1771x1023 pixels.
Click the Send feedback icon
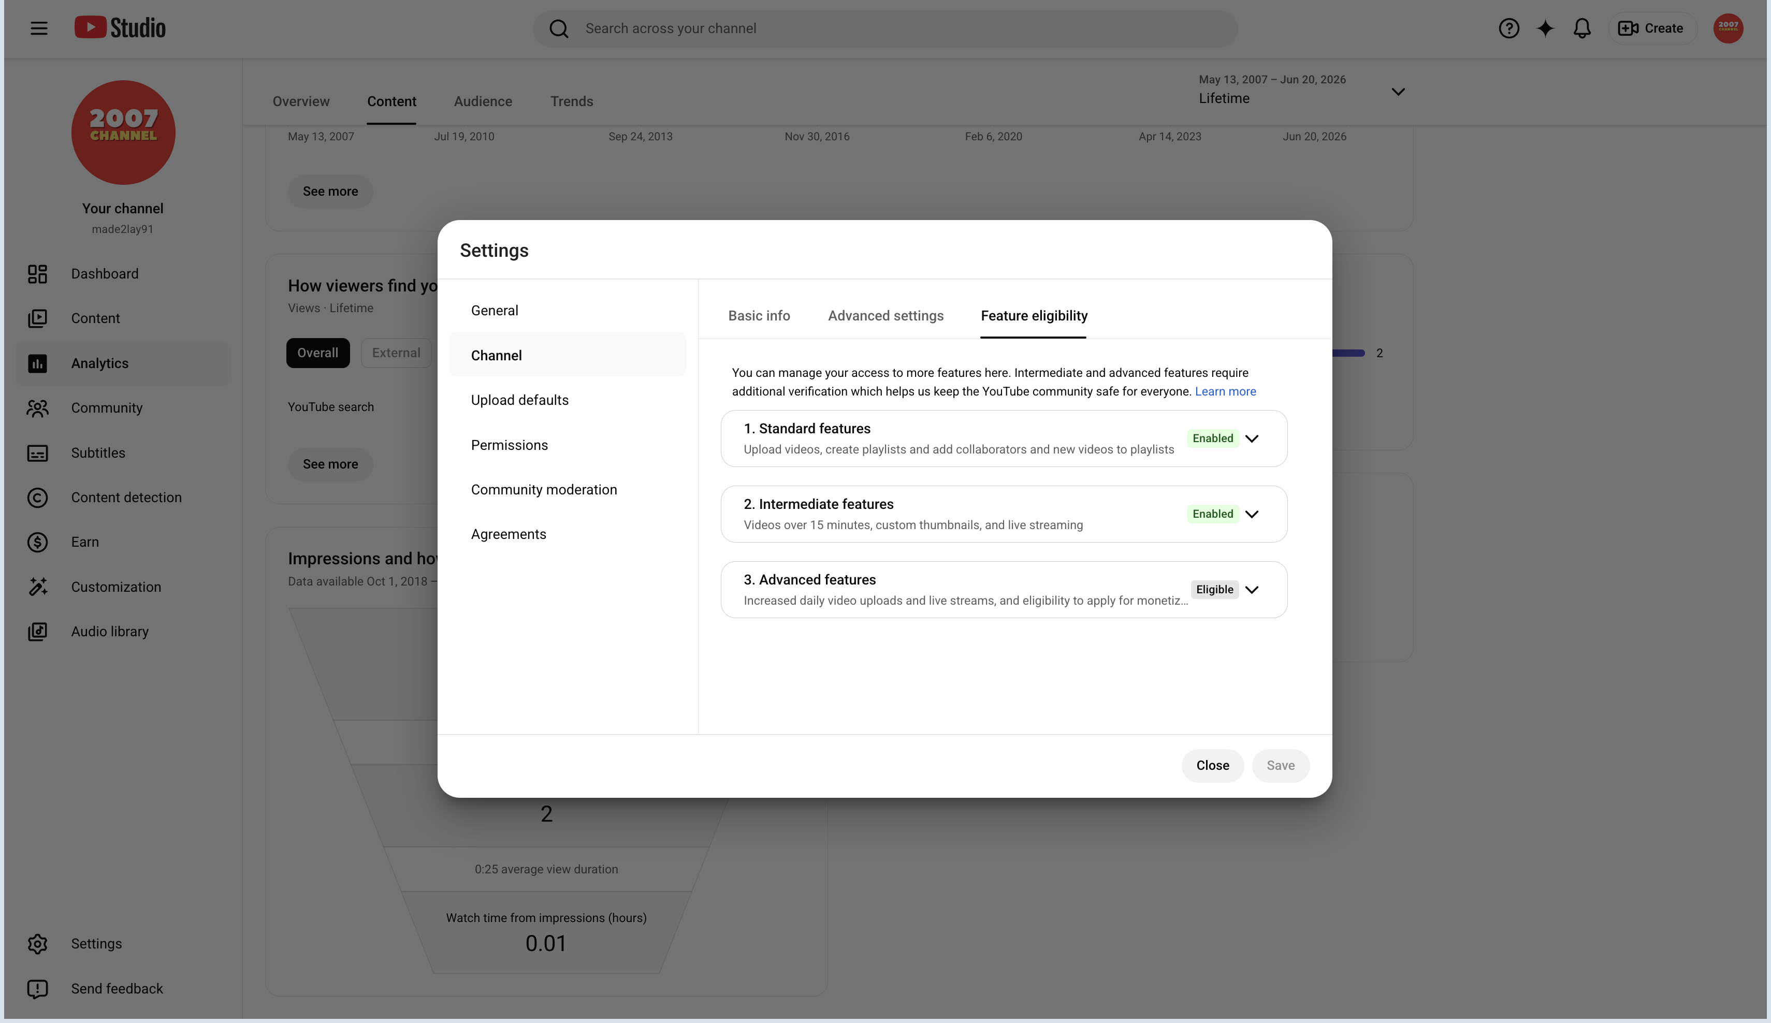coord(37,989)
